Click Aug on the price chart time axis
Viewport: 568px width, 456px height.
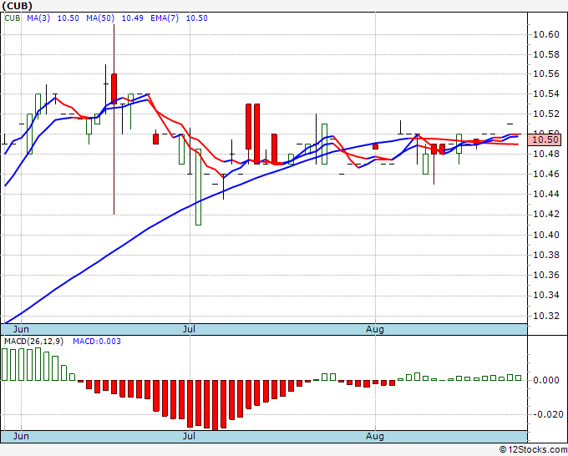[375, 329]
